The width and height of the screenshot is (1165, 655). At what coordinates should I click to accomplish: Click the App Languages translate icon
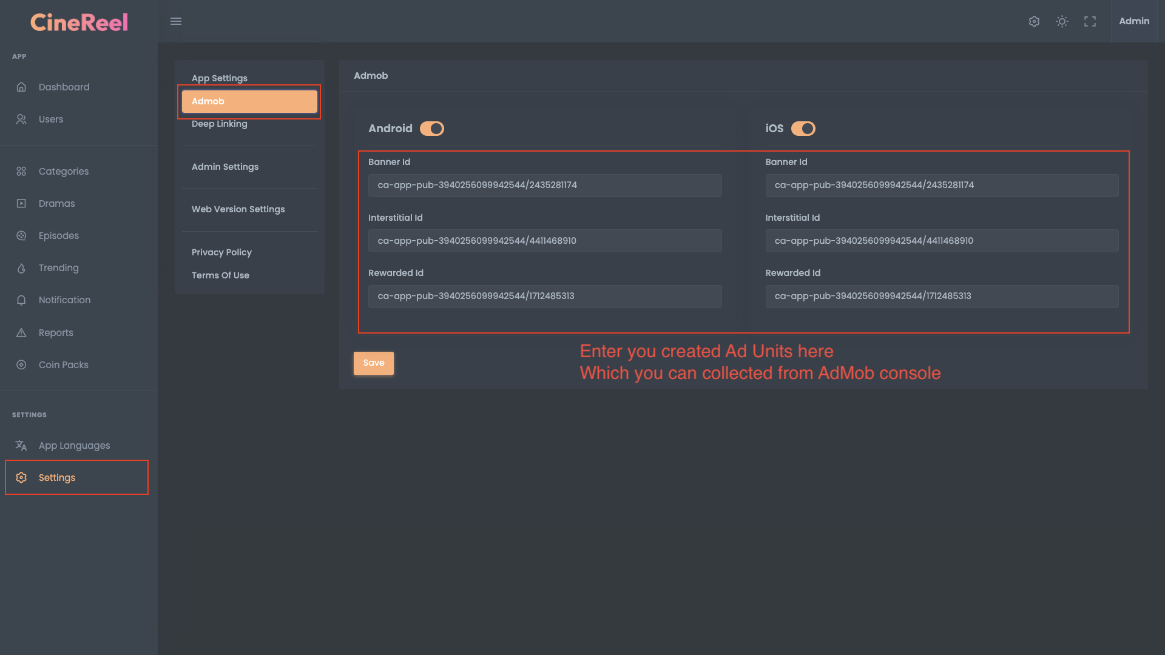point(21,445)
